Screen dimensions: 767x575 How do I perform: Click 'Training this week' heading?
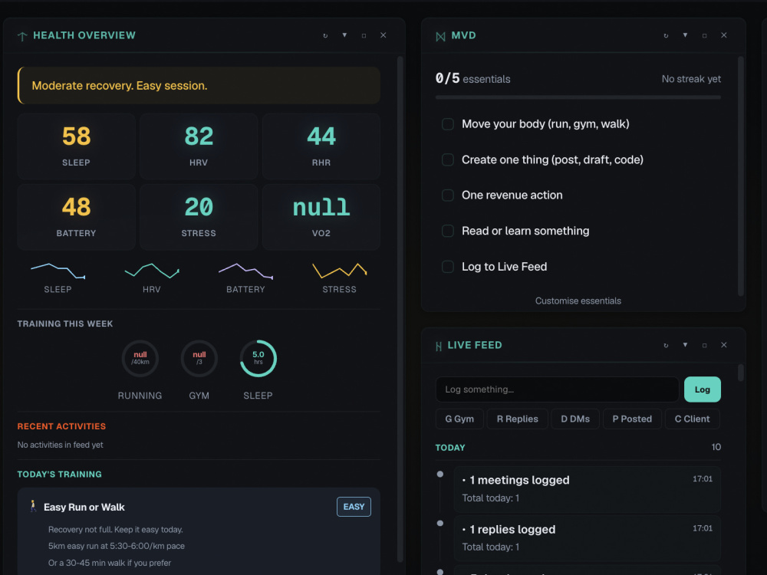tap(65, 324)
